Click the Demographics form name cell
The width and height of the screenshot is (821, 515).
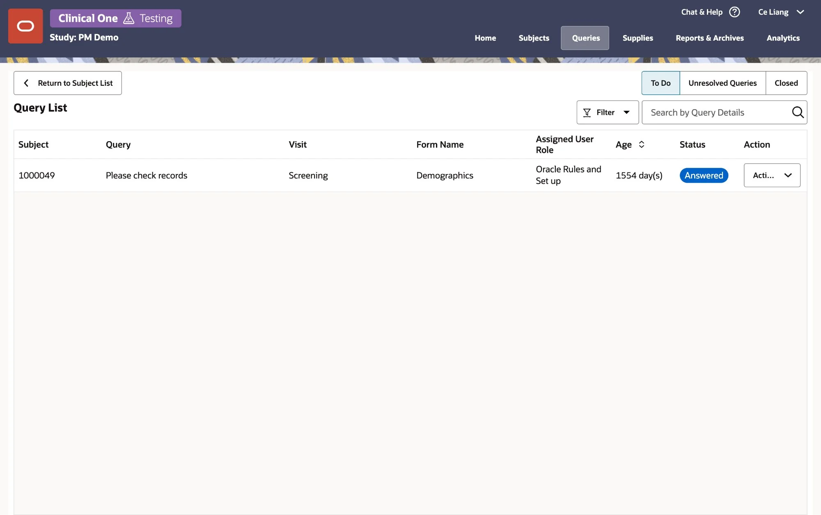[x=445, y=175]
